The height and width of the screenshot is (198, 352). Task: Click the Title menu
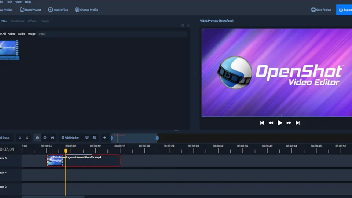click(9, 2)
